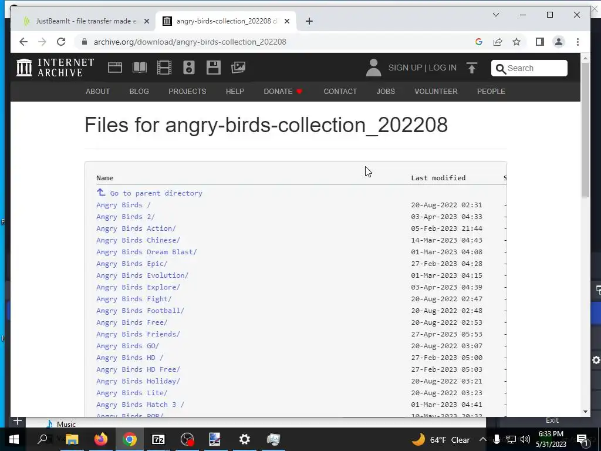
Task: Click SIGN UP link
Action: click(405, 68)
